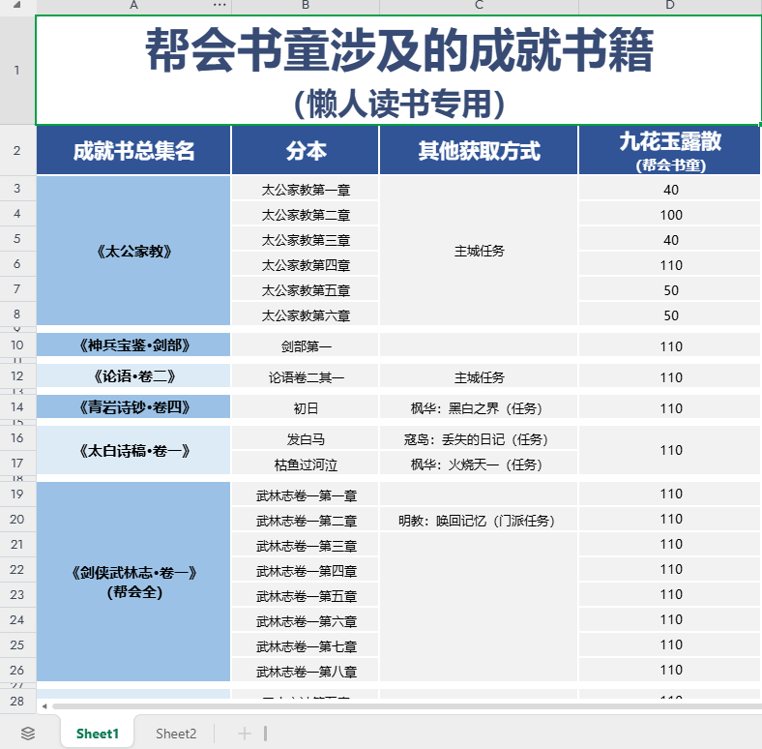Select value 100 in row 4

click(670, 215)
